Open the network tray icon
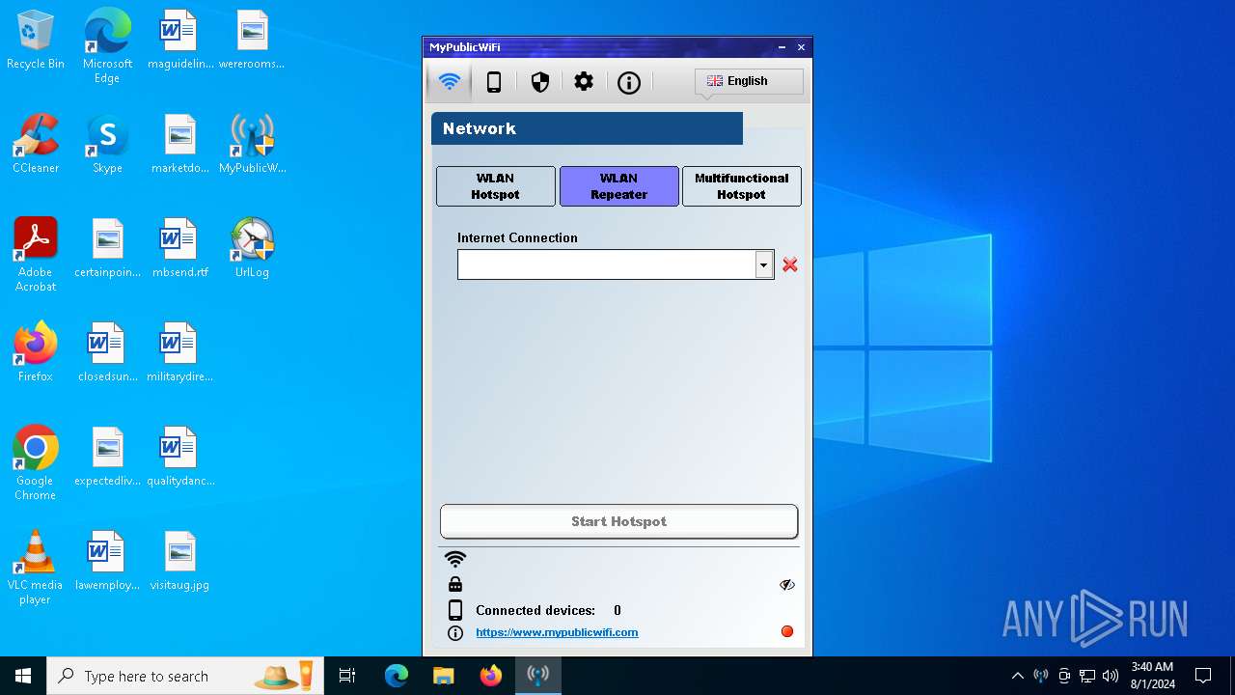The image size is (1235, 695). (x=1087, y=676)
